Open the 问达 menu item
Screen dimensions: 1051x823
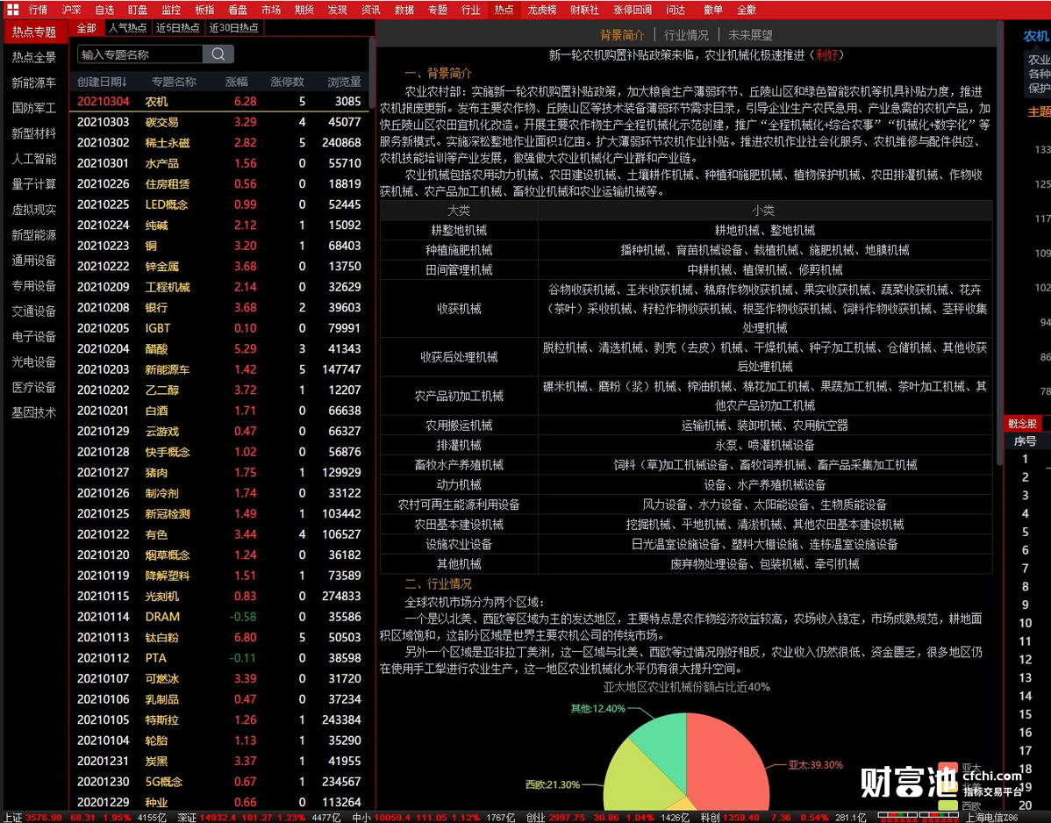click(x=675, y=10)
